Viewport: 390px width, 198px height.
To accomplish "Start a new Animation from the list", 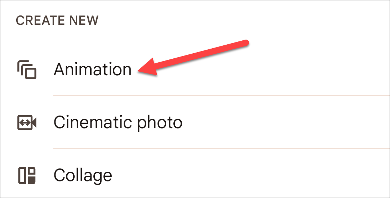I will click(x=92, y=69).
